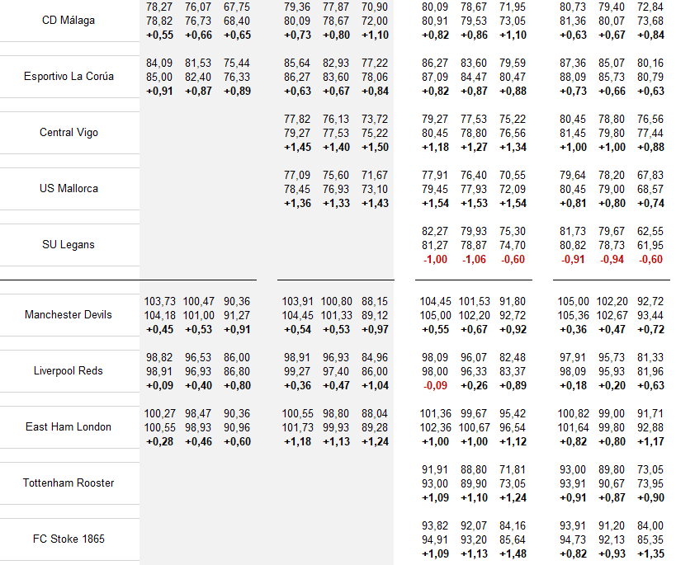676x565 pixels.
Task: Click the bold +1,35 difference value
Action: click(x=651, y=553)
